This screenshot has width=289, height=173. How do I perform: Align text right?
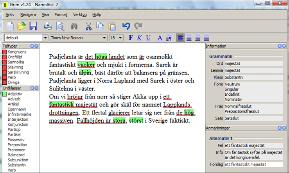[198, 38]
